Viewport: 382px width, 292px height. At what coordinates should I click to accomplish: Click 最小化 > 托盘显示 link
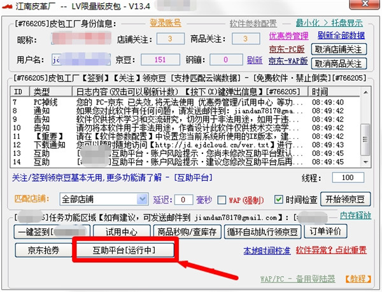[x=329, y=23]
